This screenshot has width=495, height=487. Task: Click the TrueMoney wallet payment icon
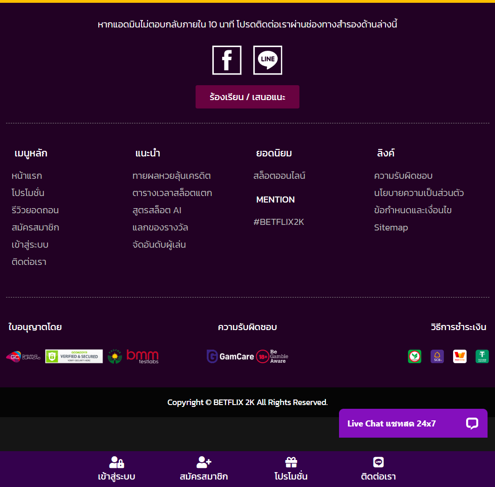click(x=460, y=357)
